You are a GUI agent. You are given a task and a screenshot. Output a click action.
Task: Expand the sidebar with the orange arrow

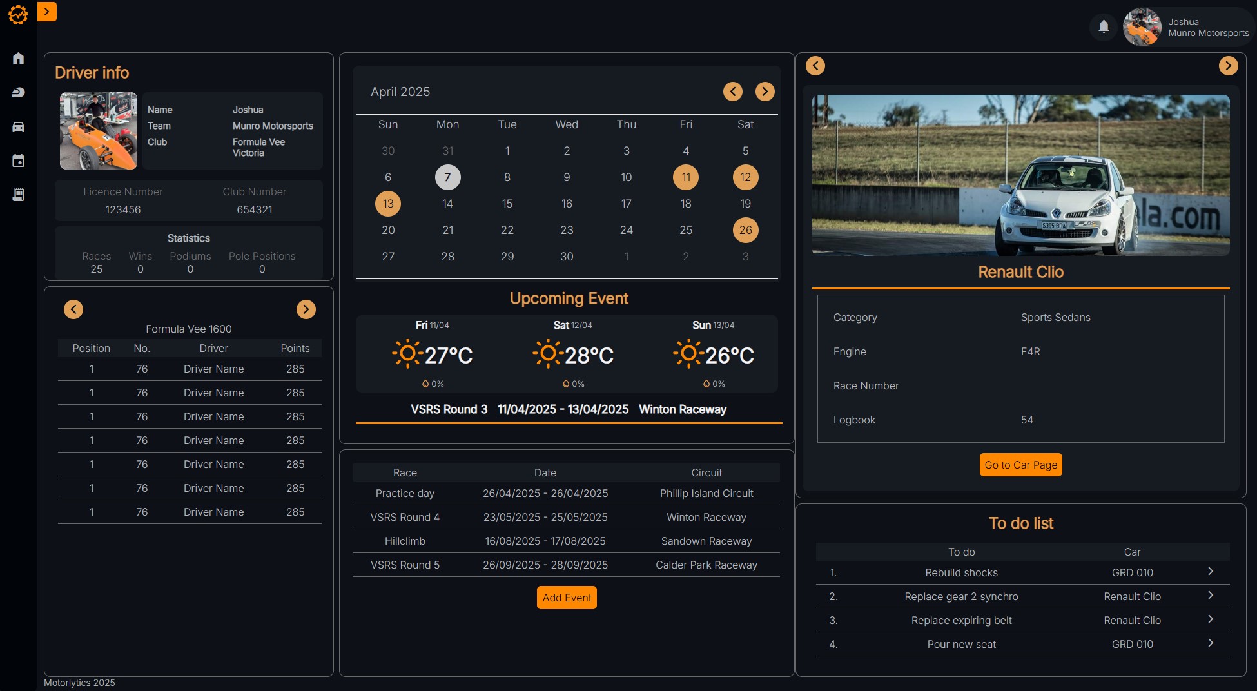[46, 11]
